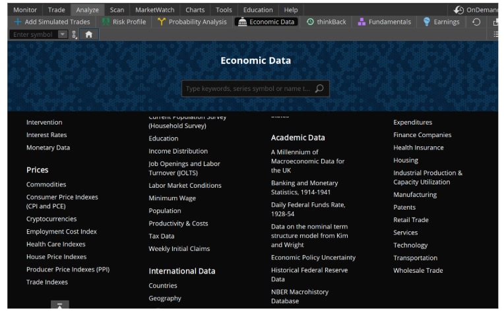This screenshot has width=504, height=311.
Task: Click the Add Simulated Trades plus icon
Action: pyautogui.click(x=18, y=22)
